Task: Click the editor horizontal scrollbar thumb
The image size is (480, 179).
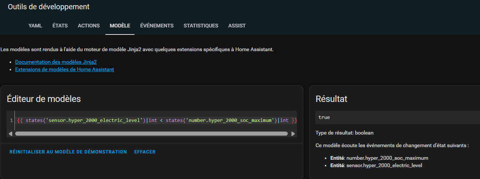Action: coord(151,133)
